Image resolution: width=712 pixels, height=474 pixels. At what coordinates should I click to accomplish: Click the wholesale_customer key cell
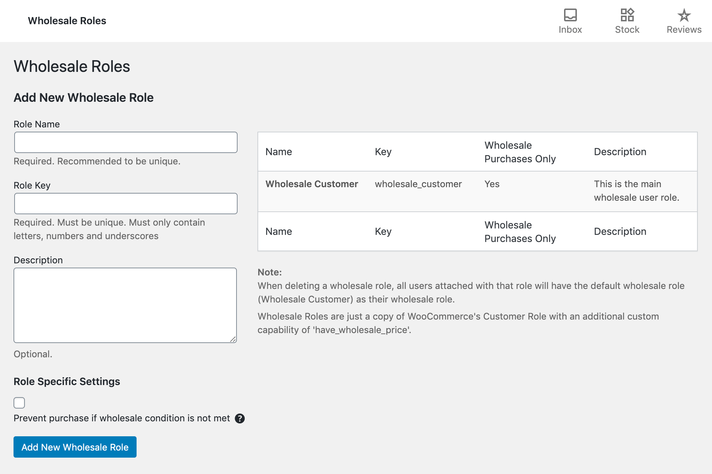[418, 184]
